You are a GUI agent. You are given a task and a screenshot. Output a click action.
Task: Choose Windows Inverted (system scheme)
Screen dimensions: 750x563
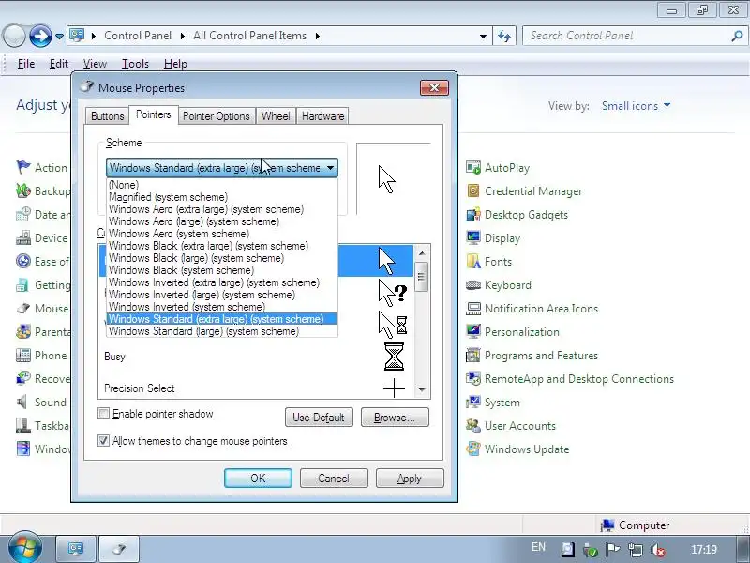[x=222, y=307]
